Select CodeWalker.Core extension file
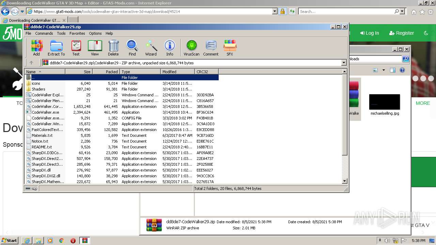The width and height of the screenshot is (436, 245). (x=122, y=107)
